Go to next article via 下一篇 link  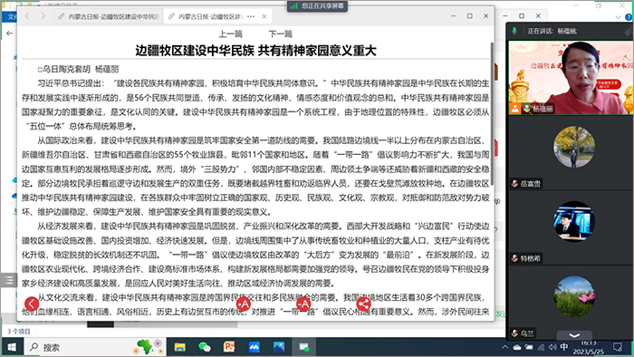click(280, 34)
